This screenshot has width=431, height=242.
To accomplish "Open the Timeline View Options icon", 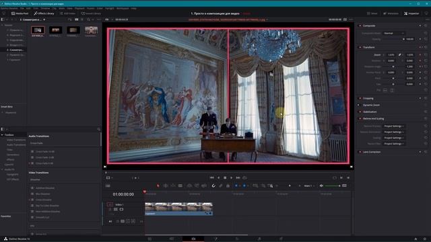I will pos(108,186).
